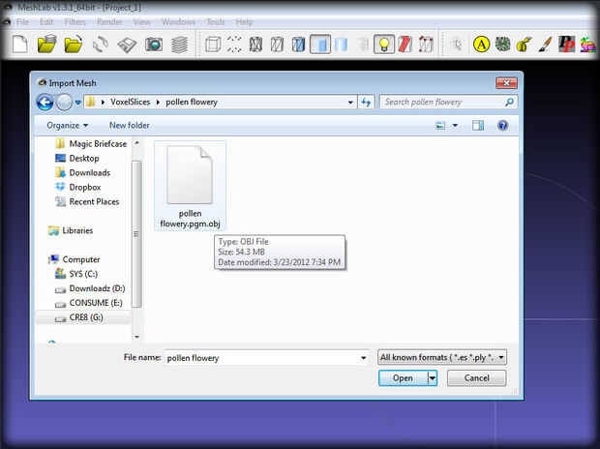Screen dimensions: 600x449
Task: Toggle Bounding Box render mode
Action: 213,45
